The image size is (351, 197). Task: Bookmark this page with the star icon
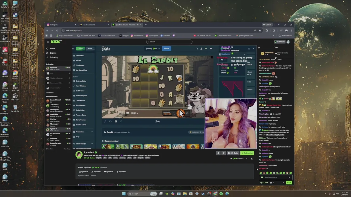[x=260, y=30]
